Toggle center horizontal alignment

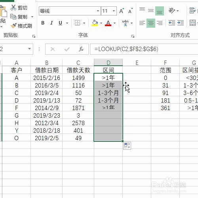tap(151, 23)
